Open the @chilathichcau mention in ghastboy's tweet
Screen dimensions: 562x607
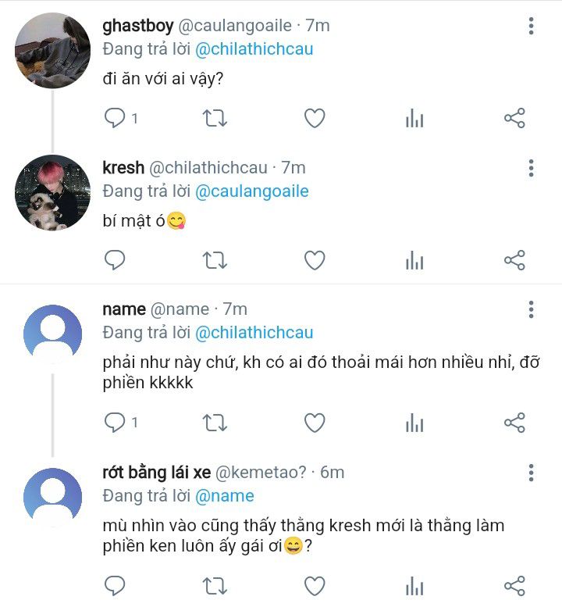(254, 49)
